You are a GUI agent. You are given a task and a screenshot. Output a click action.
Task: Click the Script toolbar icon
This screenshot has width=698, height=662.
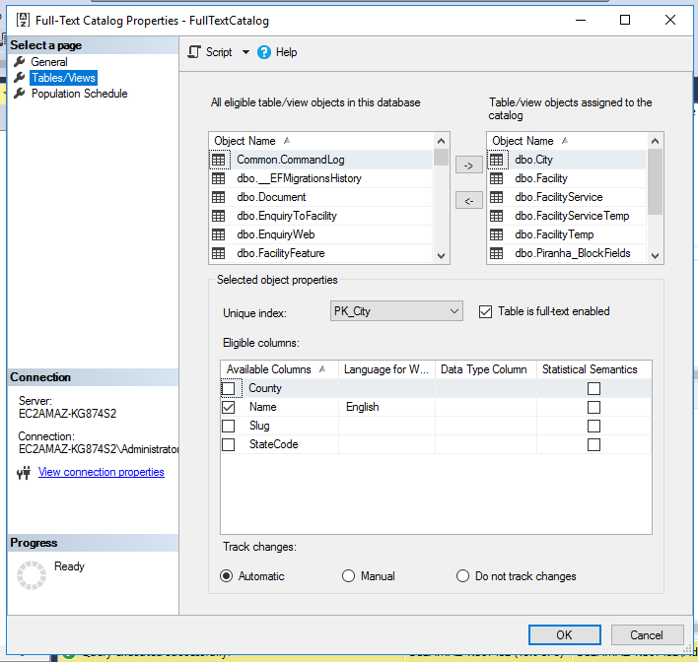(x=194, y=52)
